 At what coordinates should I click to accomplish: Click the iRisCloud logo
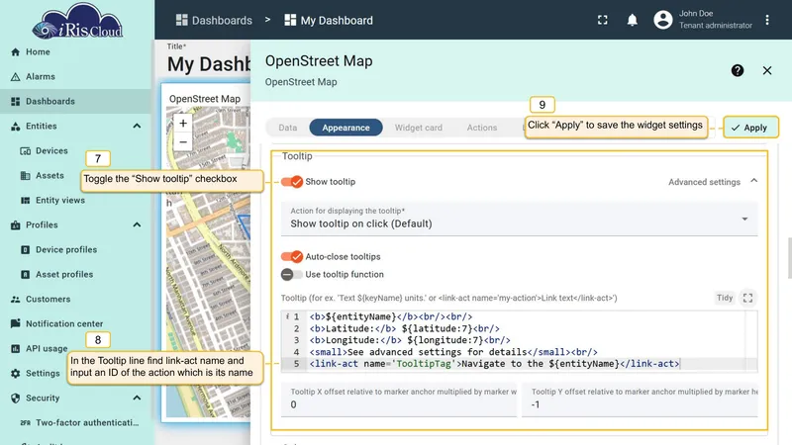click(77, 23)
